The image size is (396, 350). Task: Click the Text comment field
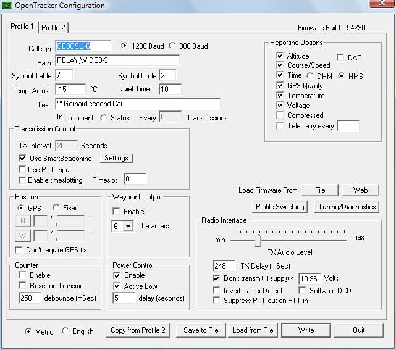click(138, 104)
